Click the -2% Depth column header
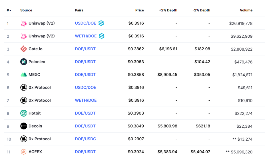The image size is (265, 160). click(x=201, y=10)
